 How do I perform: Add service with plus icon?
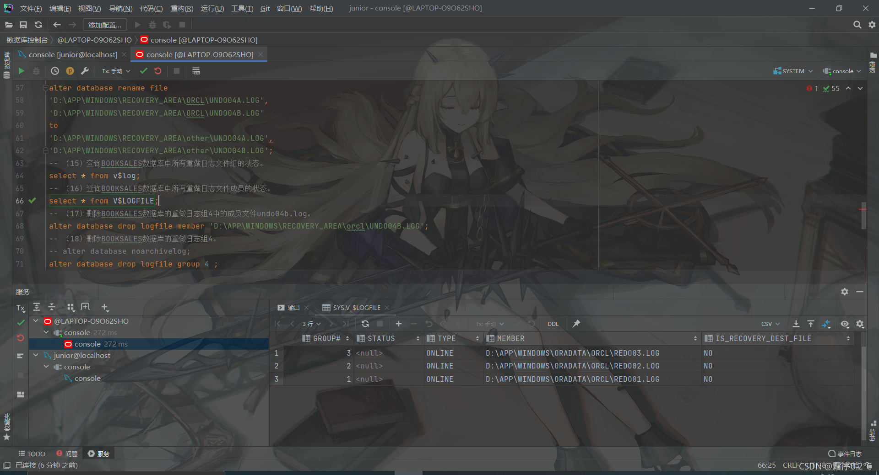coord(105,307)
